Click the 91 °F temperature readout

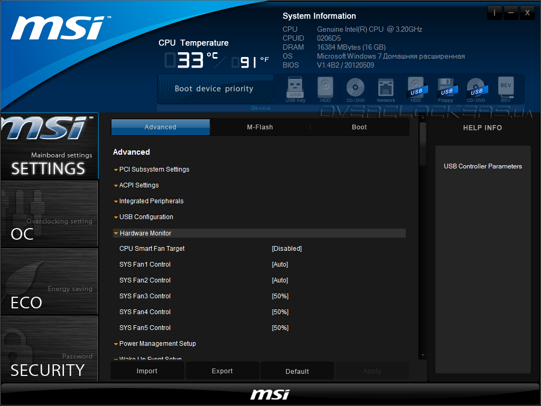click(250, 62)
